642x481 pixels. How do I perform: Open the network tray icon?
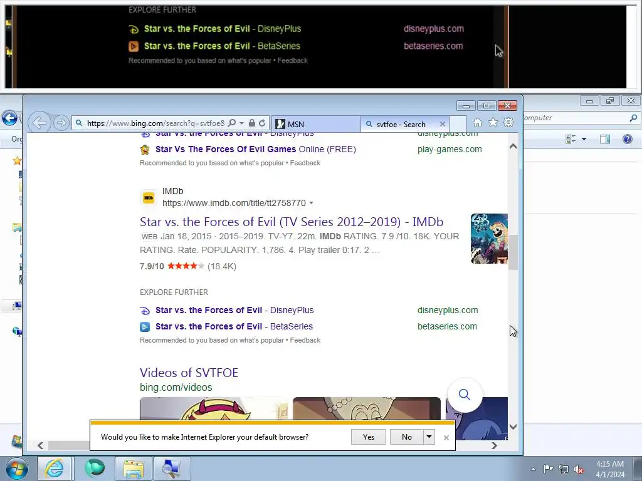564,469
